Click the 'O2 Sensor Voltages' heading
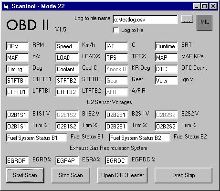This screenshot has width=220, height=191. 109,102
